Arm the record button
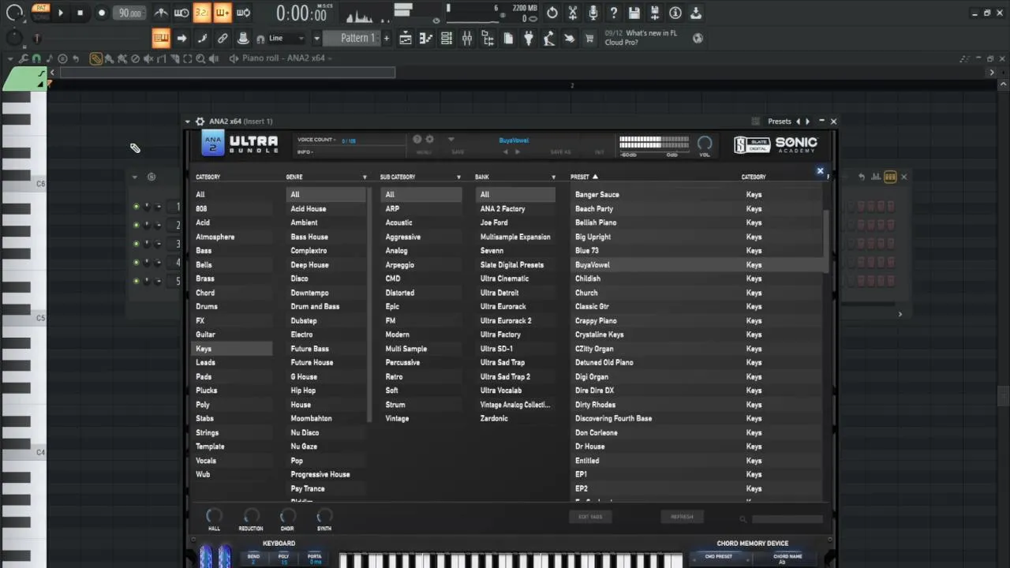Viewport: 1010px width, 568px height. click(x=101, y=13)
